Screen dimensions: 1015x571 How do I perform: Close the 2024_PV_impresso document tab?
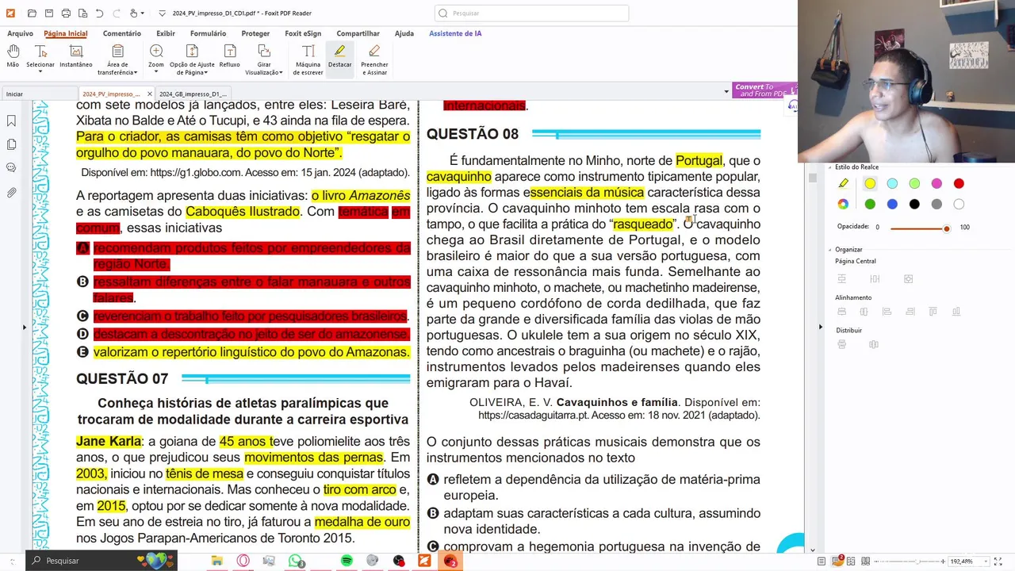[x=149, y=94]
